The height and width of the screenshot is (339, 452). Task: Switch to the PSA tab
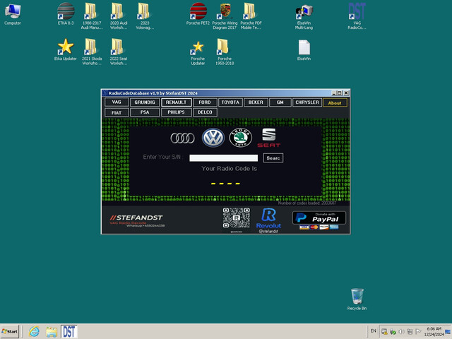coord(145,112)
